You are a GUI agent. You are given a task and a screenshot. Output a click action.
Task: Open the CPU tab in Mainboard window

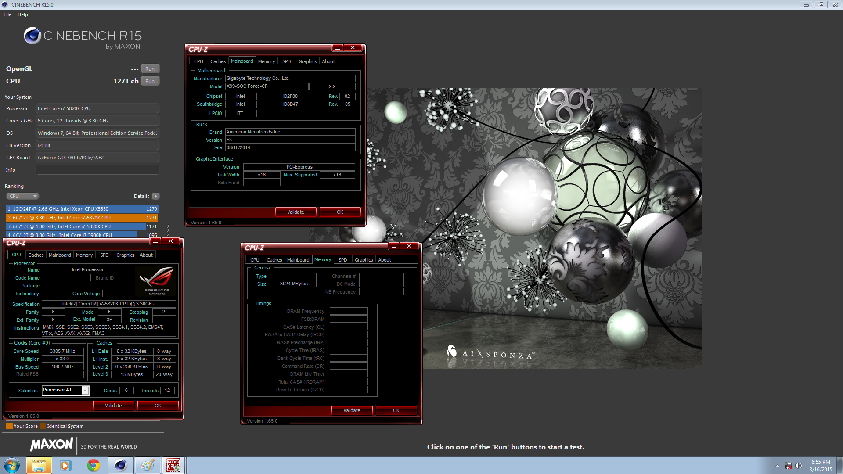click(198, 61)
